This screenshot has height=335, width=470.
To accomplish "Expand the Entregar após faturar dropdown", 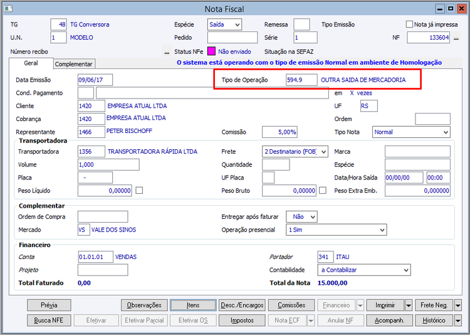I will point(301,216).
